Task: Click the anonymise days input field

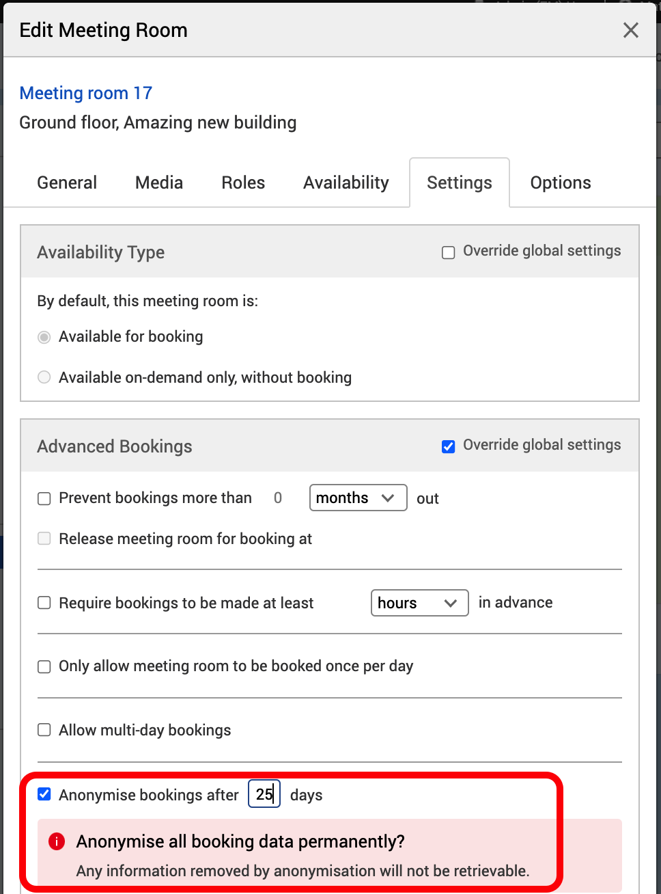Action: [264, 794]
